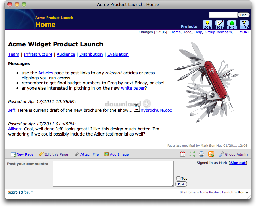Open Allison's user profile link
Image resolution: width=256 pixels, height=207 pixels.
(x=15, y=129)
